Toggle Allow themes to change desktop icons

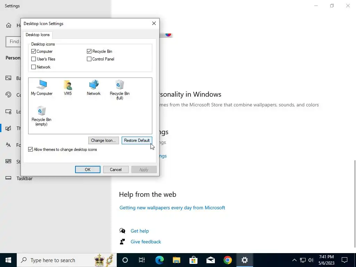(x=31, y=149)
